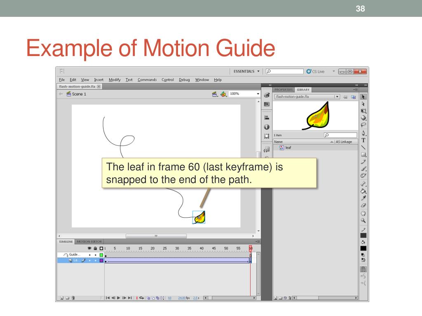Viewport: 422px width, 316px height.
Task: Select the Text tool
Action: 363,140
